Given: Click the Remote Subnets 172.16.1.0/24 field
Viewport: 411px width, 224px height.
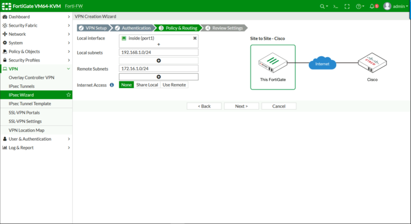Looking at the screenshot, I should 158,68.
